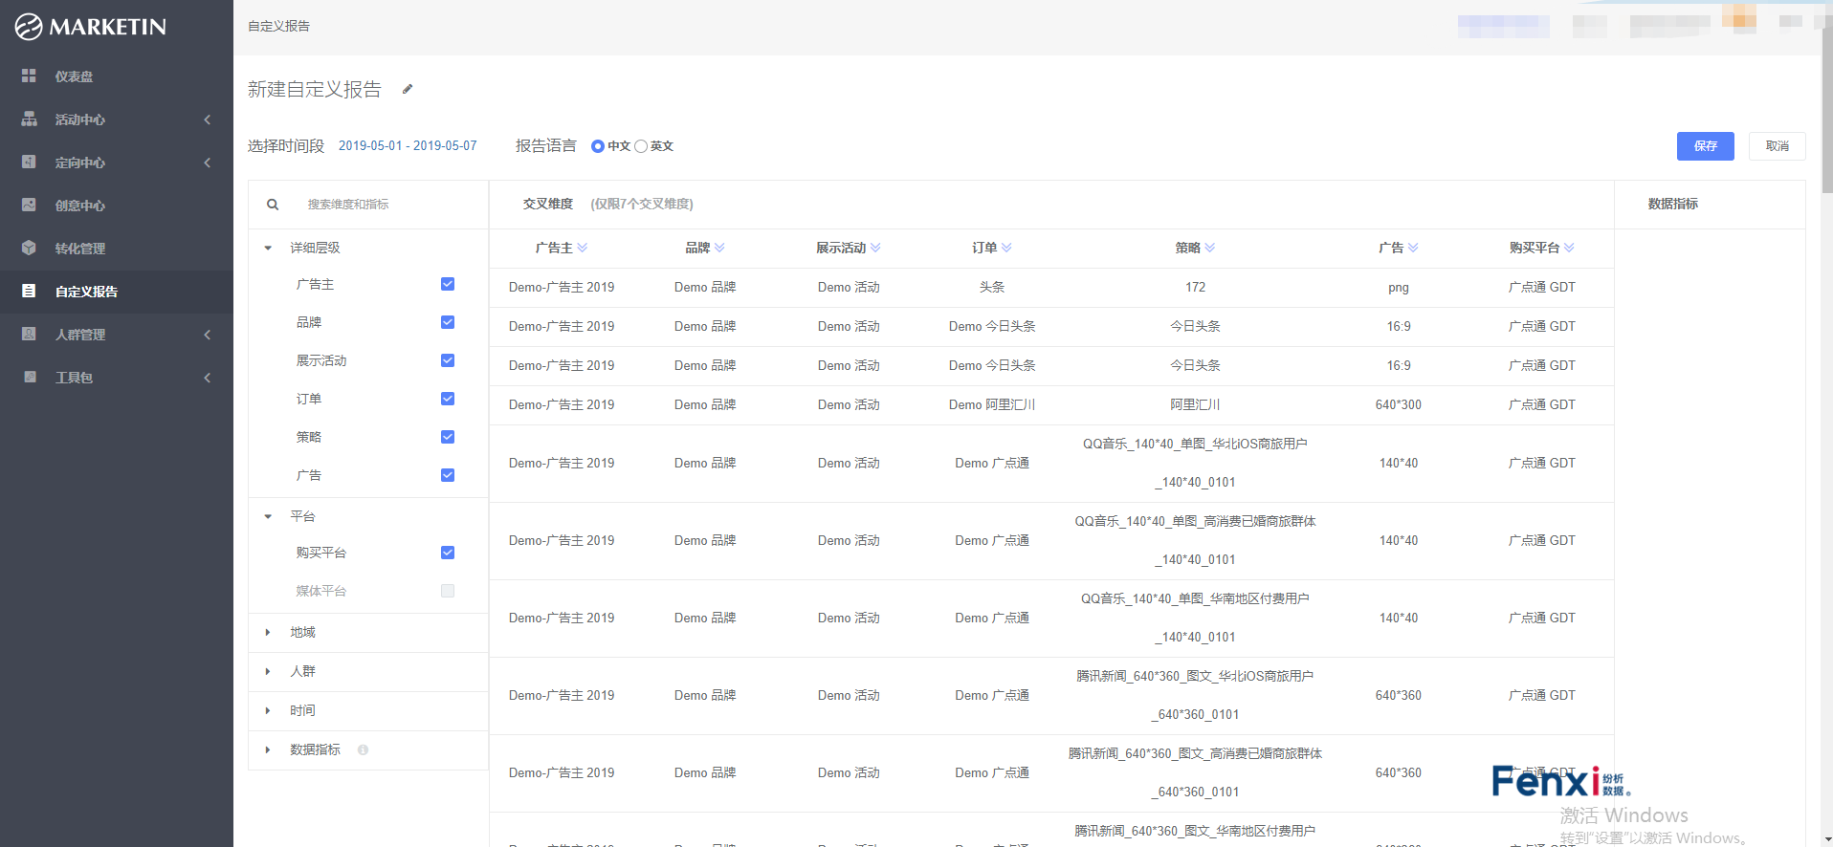The width and height of the screenshot is (1833, 847).
Task: Click the info icon next to 数据指标
Action: pos(363,750)
